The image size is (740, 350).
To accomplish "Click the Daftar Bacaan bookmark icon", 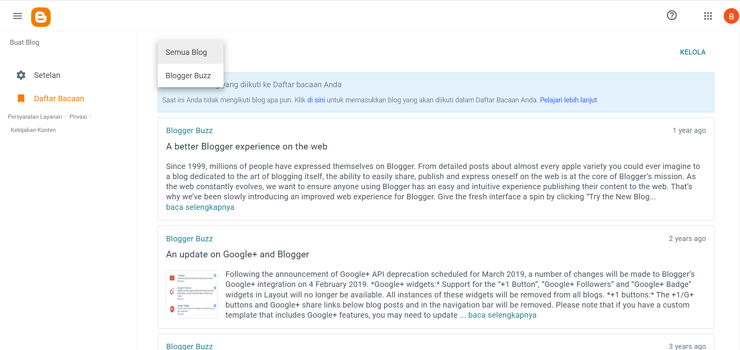I will pos(21,98).
